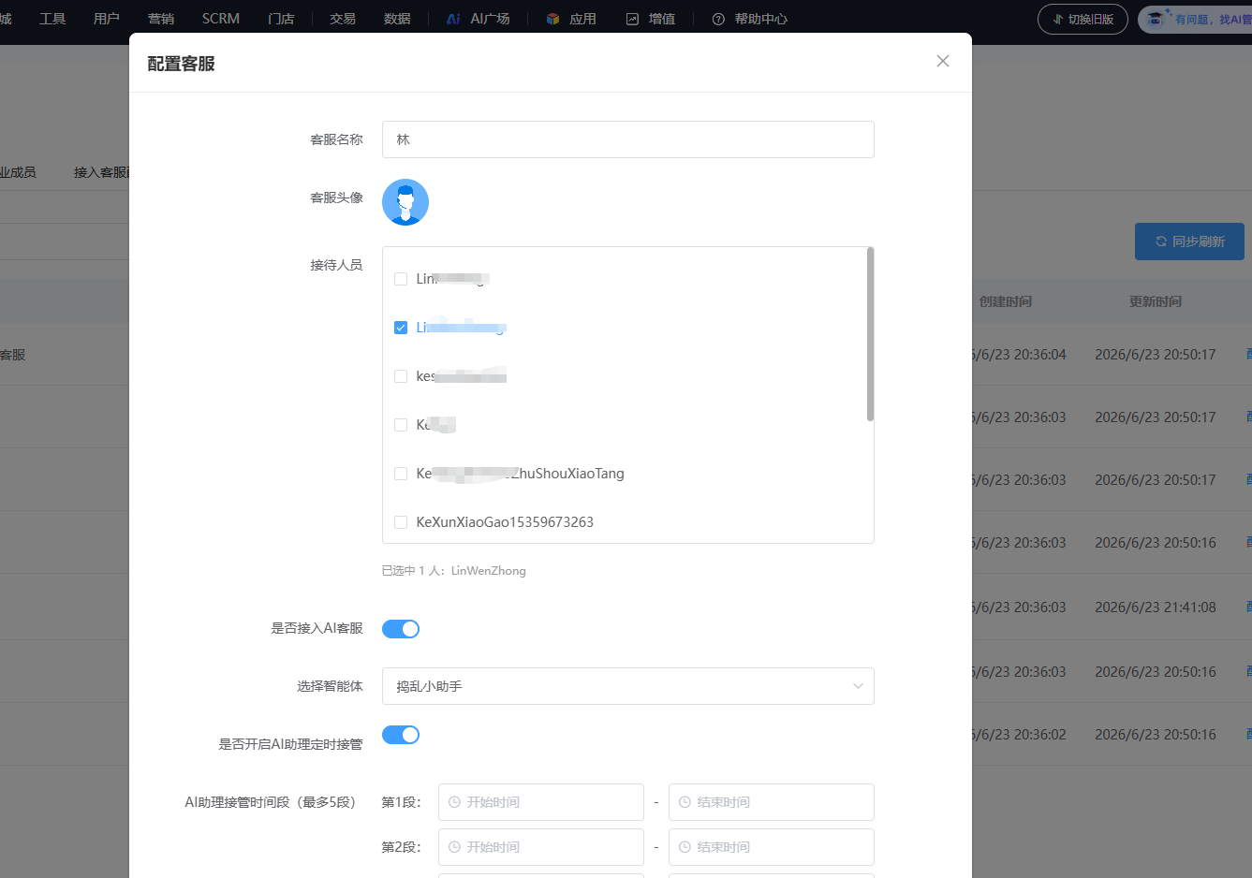This screenshot has width=1252, height=878.
Task: Check the first Lin... staff checkbox
Action: pos(401,279)
